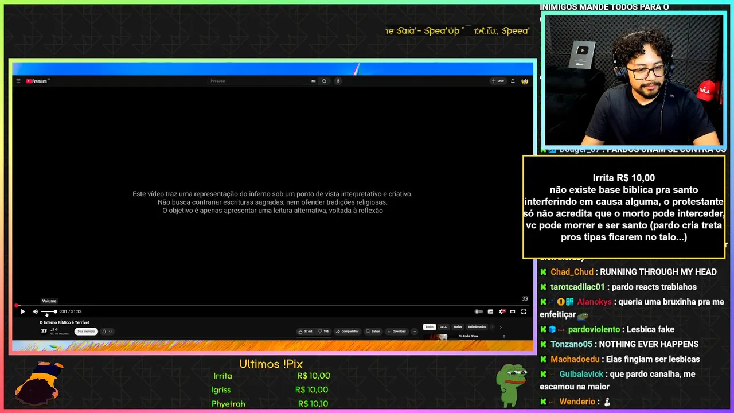The image size is (734, 413).
Task: Open player settings gear
Action: pyautogui.click(x=502, y=311)
